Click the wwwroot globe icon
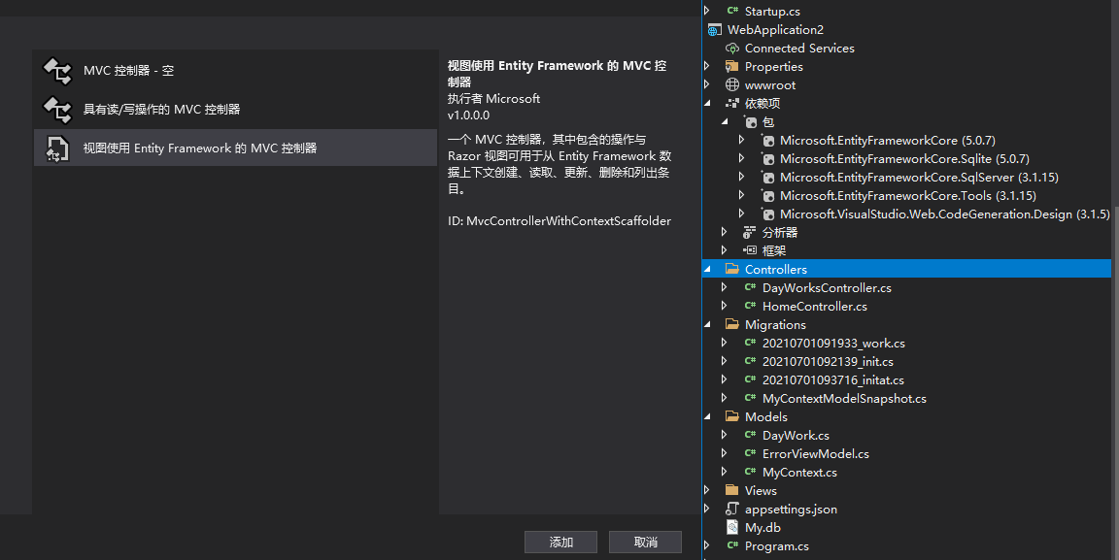Screen dimensions: 1119x560 click(732, 84)
